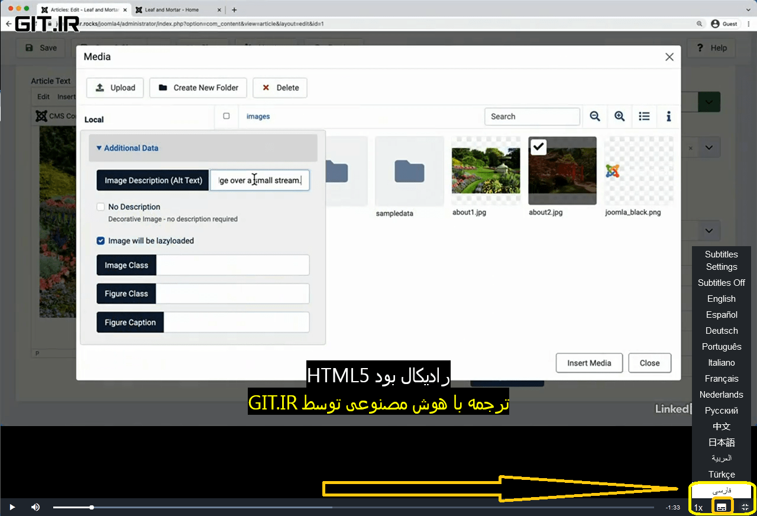Screen dimensions: 757x516
Task: Click the Insert Media button
Action: 589,363
